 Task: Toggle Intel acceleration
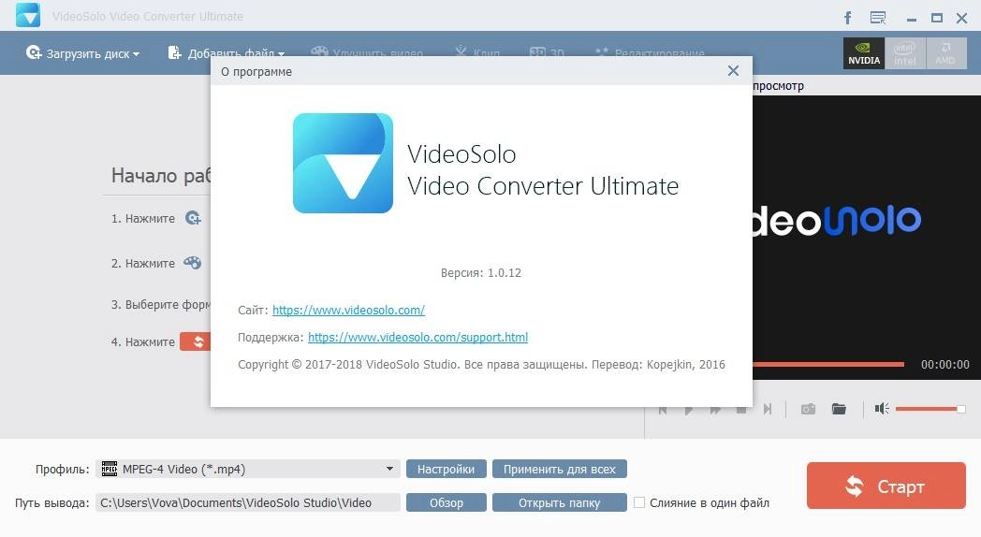[x=904, y=53]
